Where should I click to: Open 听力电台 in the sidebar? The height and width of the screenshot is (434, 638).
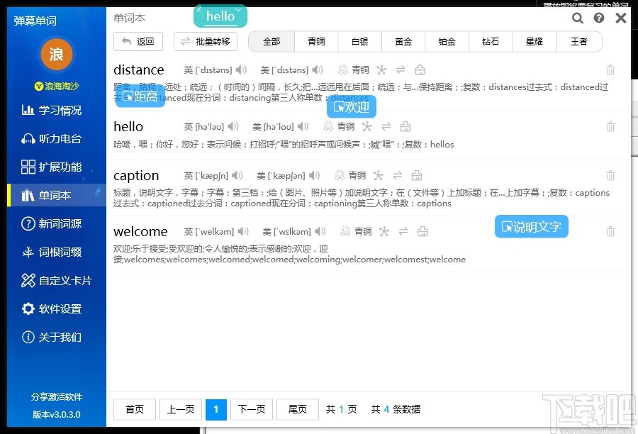[51, 139]
